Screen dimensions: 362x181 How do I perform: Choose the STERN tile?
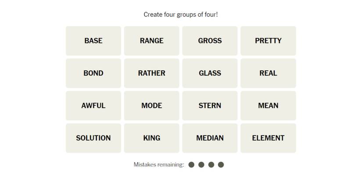tap(210, 106)
